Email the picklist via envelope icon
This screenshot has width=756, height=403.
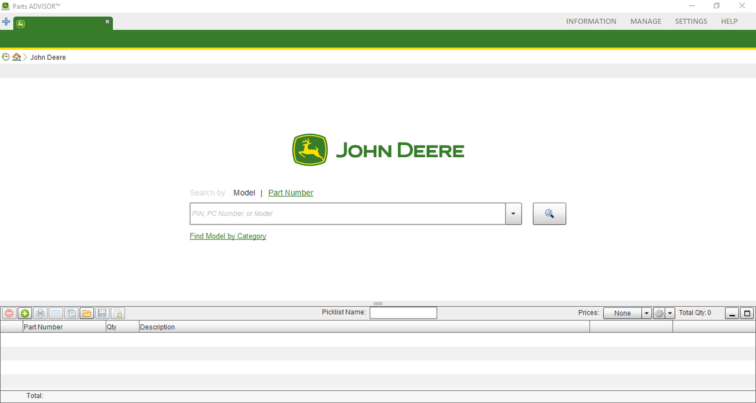[x=56, y=313]
